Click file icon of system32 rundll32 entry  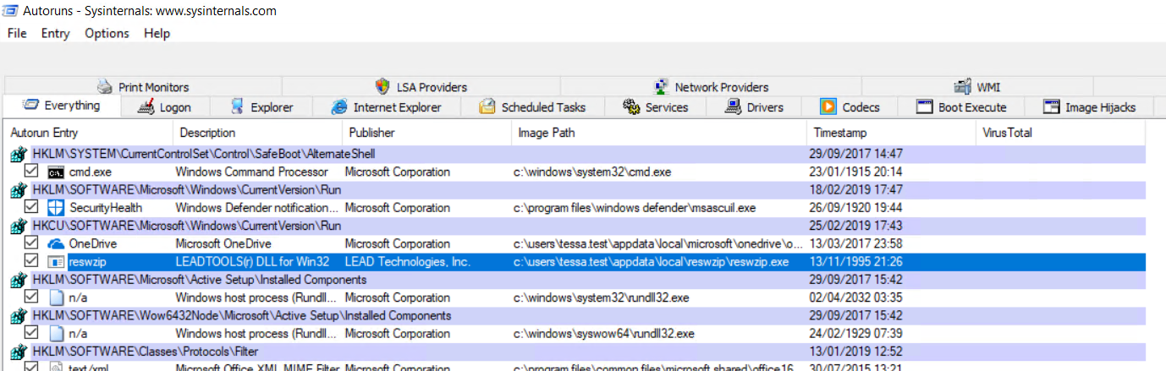tap(56, 297)
